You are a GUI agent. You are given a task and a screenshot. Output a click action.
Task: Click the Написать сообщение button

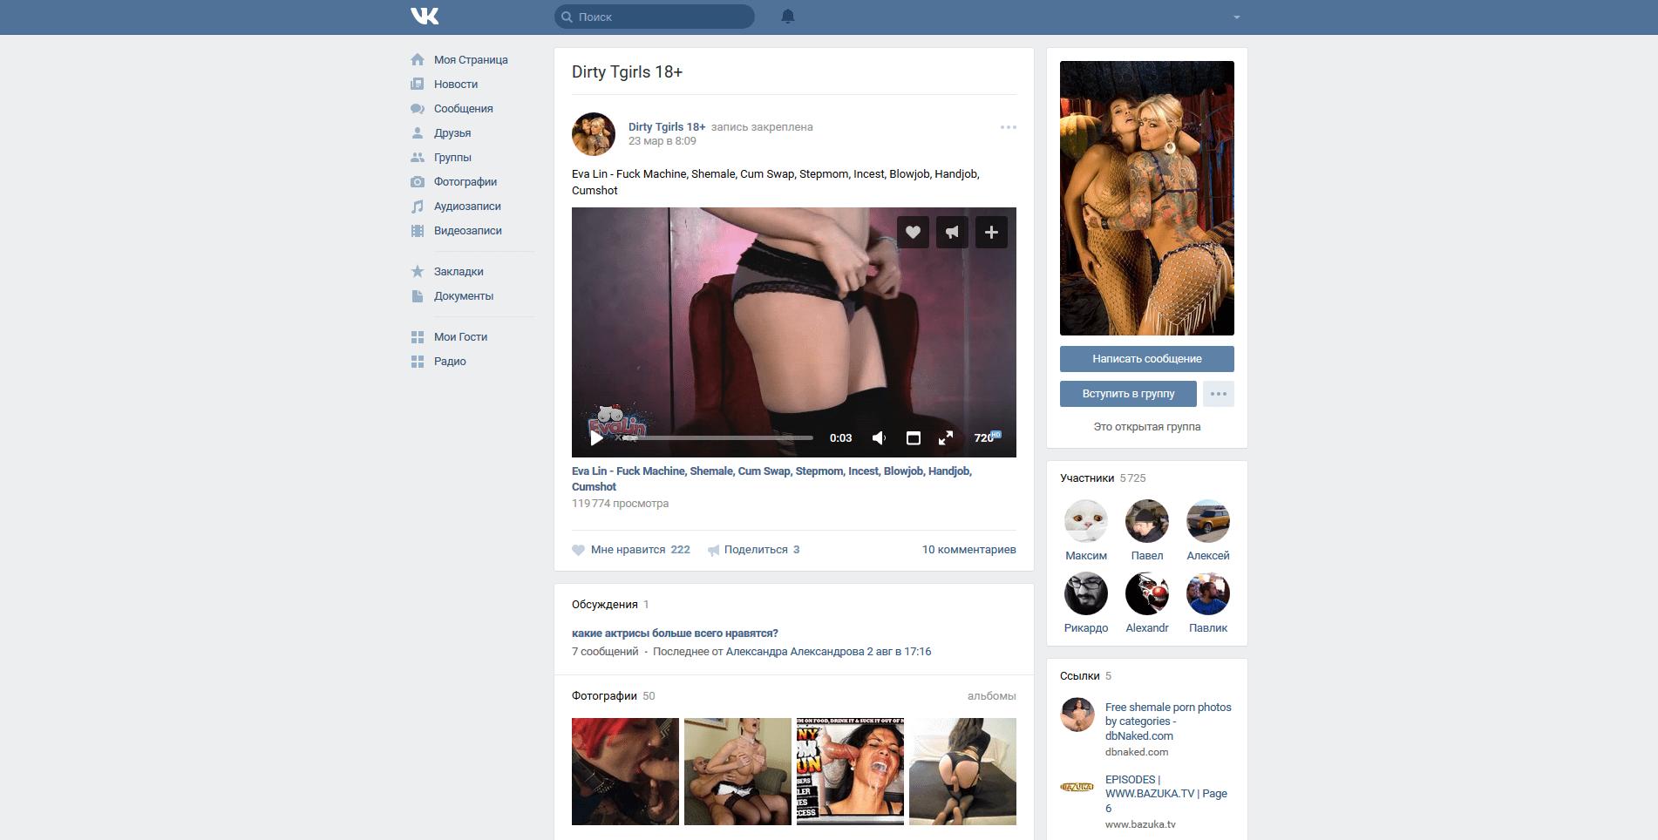(1146, 359)
